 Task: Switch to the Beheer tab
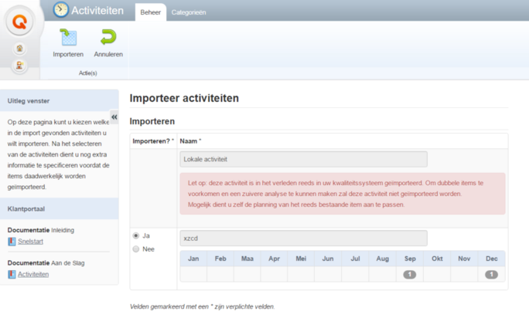point(150,12)
